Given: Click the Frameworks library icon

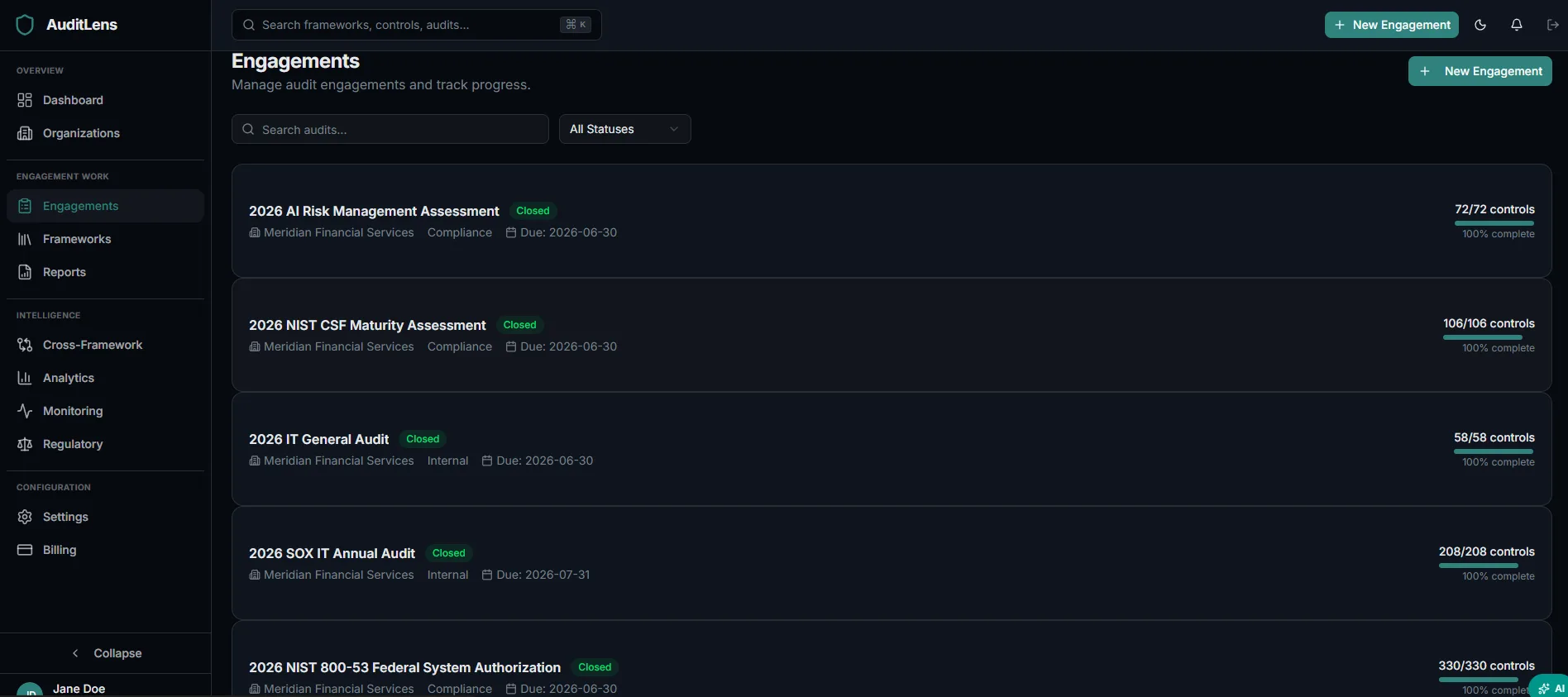Looking at the screenshot, I should coord(25,239).
